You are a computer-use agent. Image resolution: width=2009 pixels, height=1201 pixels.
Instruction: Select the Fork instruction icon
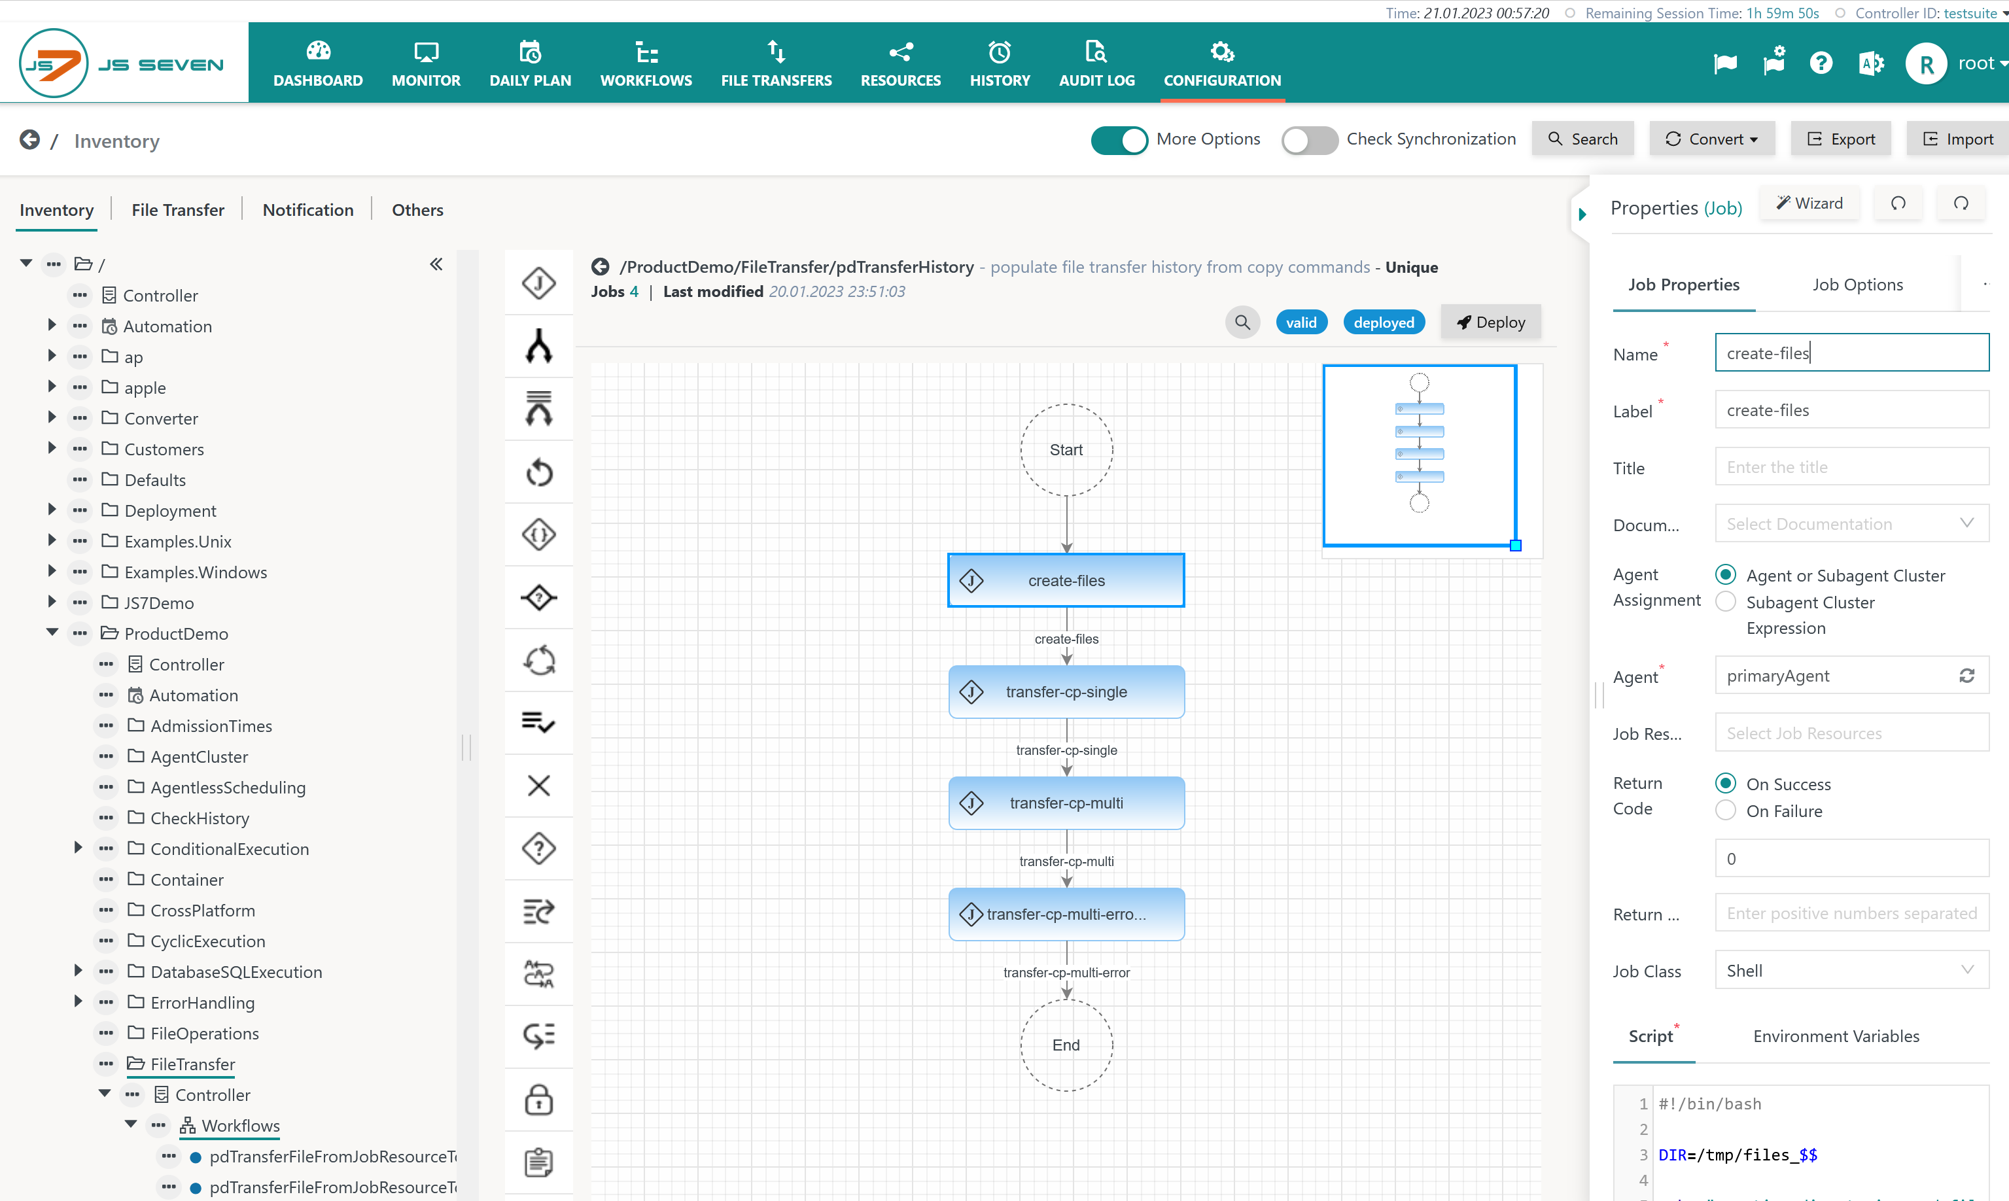(538, 345)
